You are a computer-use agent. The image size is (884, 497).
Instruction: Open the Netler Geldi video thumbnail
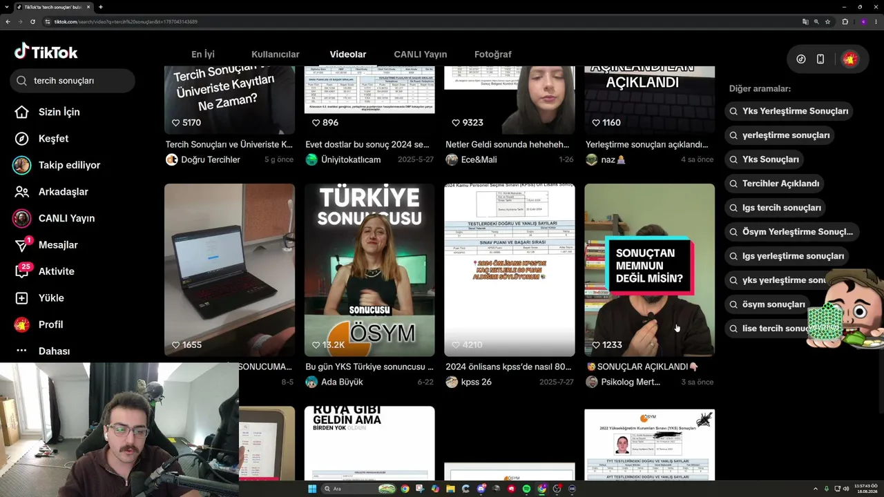coord(510,100)
